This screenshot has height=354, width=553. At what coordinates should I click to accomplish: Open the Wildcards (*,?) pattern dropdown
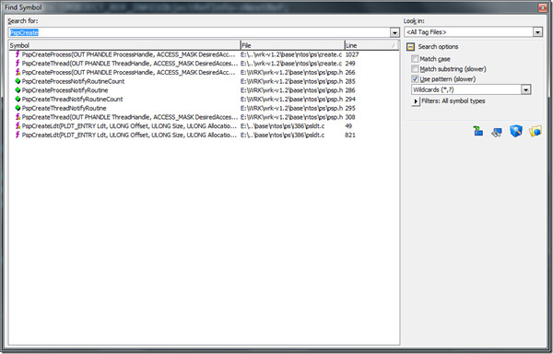tap(525, 89)
